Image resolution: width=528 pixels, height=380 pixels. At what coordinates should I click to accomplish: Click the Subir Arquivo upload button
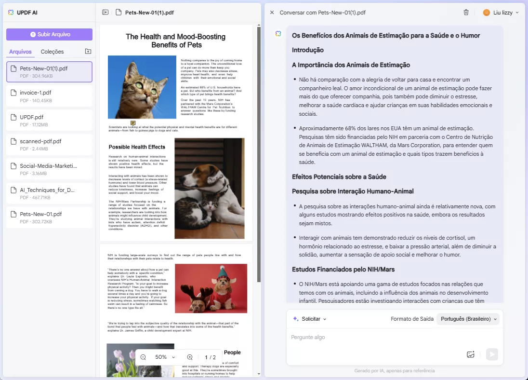click(49, 34)
